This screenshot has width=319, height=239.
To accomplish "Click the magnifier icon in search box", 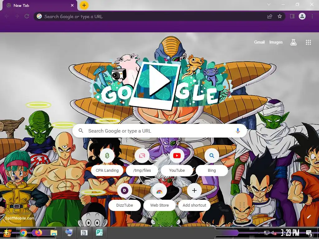I will [81, 131].
